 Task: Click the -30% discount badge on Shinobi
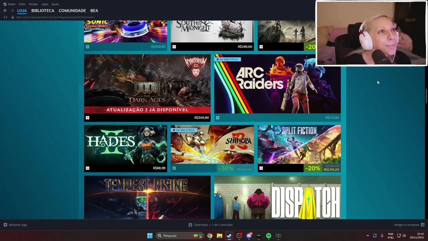(226, 168)
